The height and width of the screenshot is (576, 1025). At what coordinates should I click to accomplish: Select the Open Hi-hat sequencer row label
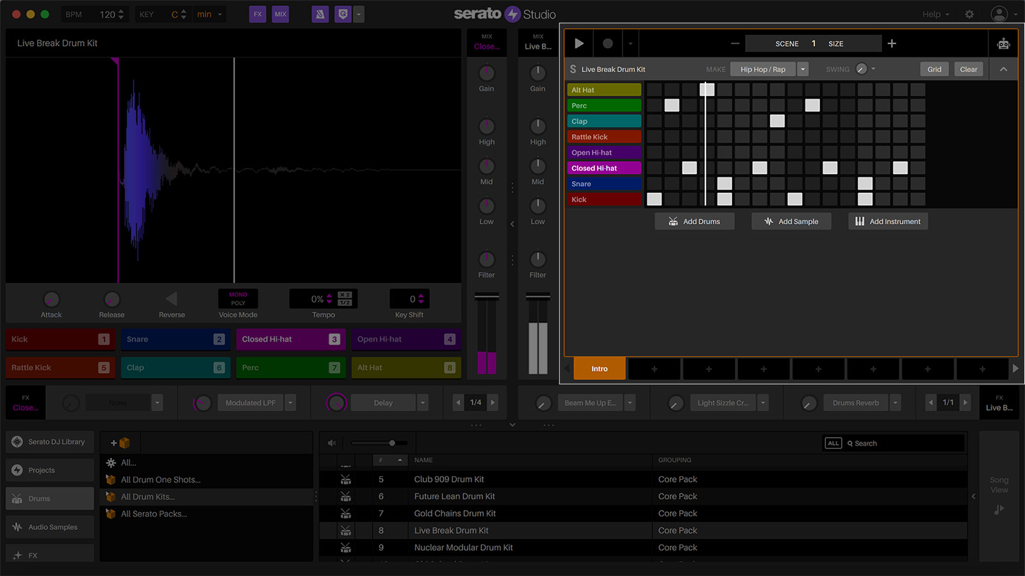point(603,152)
